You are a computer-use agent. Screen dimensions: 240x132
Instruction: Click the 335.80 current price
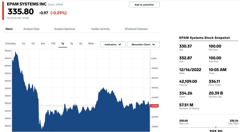(21, 12)
